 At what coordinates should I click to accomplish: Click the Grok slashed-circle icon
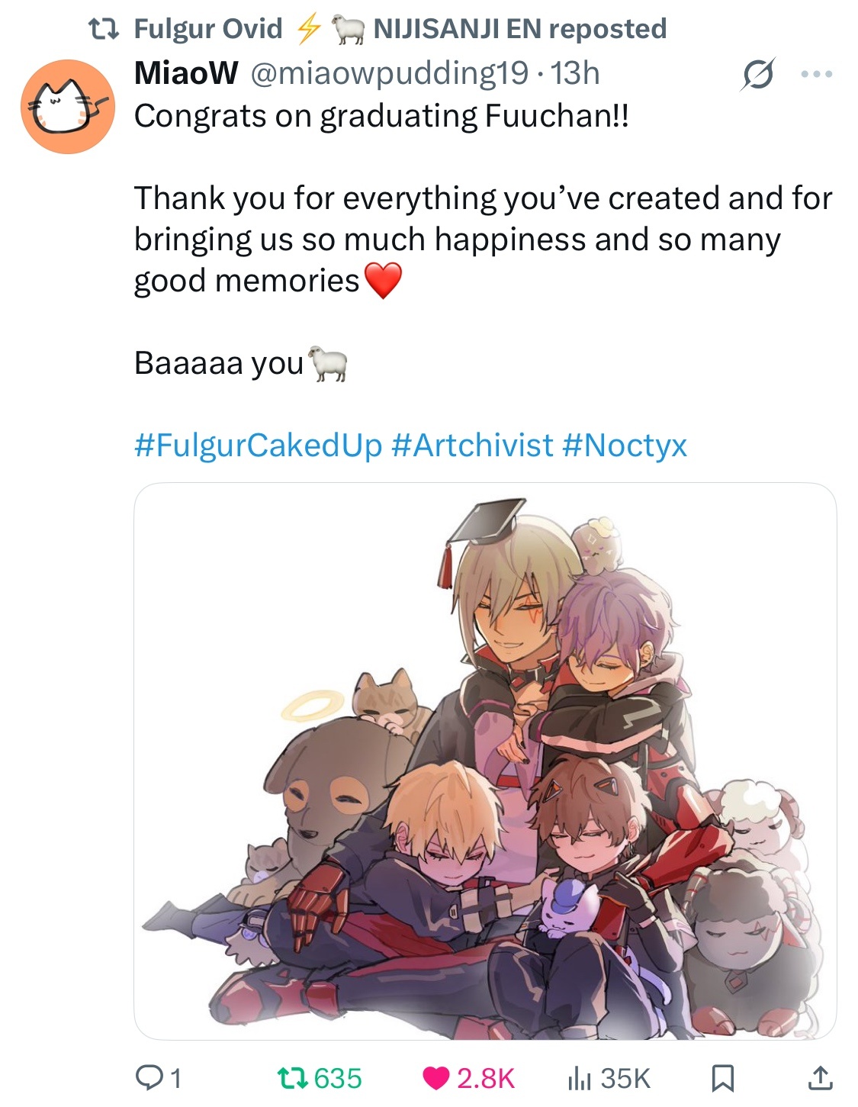click(x=757, y=74)
